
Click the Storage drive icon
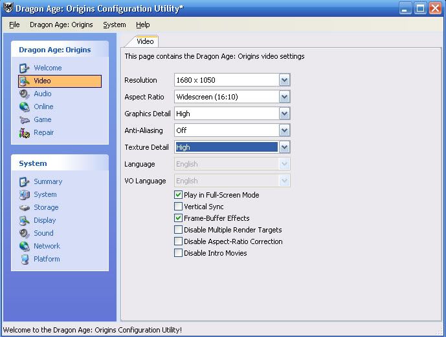pyautogui.click(x=25, y=207)
